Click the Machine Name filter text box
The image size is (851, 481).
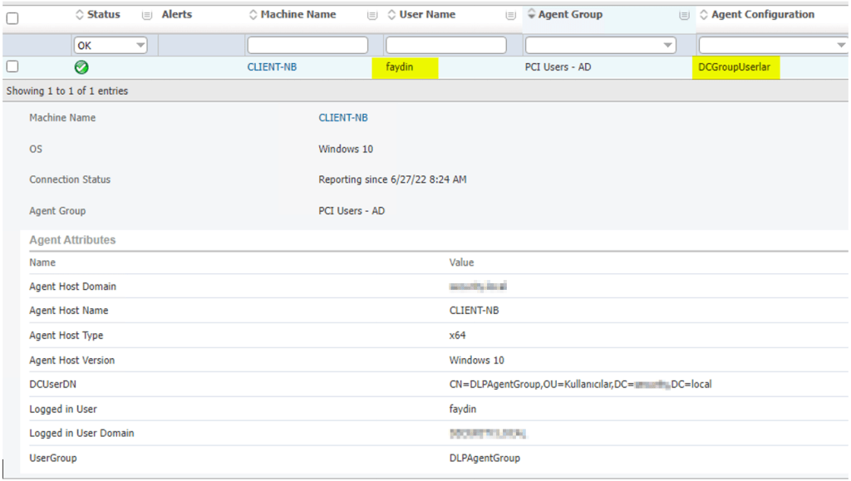pos(307,46)
